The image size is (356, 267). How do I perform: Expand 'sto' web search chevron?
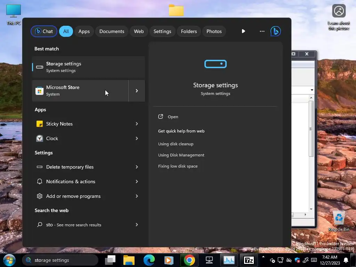137,225
